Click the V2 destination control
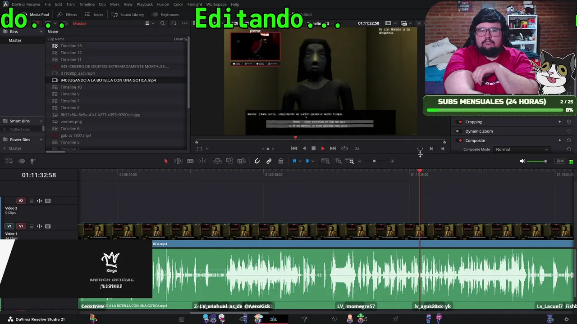This screenshot has height=324, width=577. 21,201
